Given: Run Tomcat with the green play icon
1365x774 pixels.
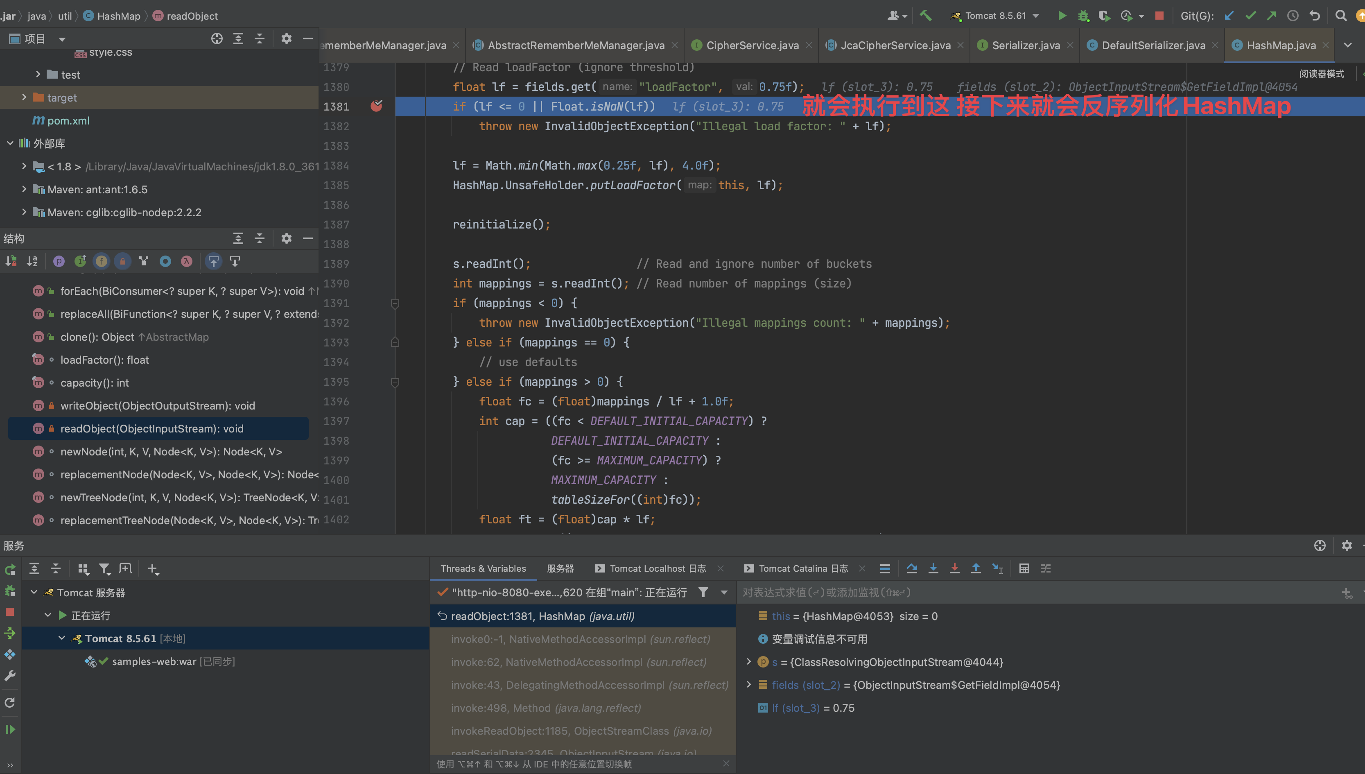Looking at the screenshot, I should pyautogui.click(x=1062, y=16).
